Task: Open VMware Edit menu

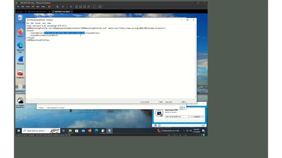Action: pos(22,7)
